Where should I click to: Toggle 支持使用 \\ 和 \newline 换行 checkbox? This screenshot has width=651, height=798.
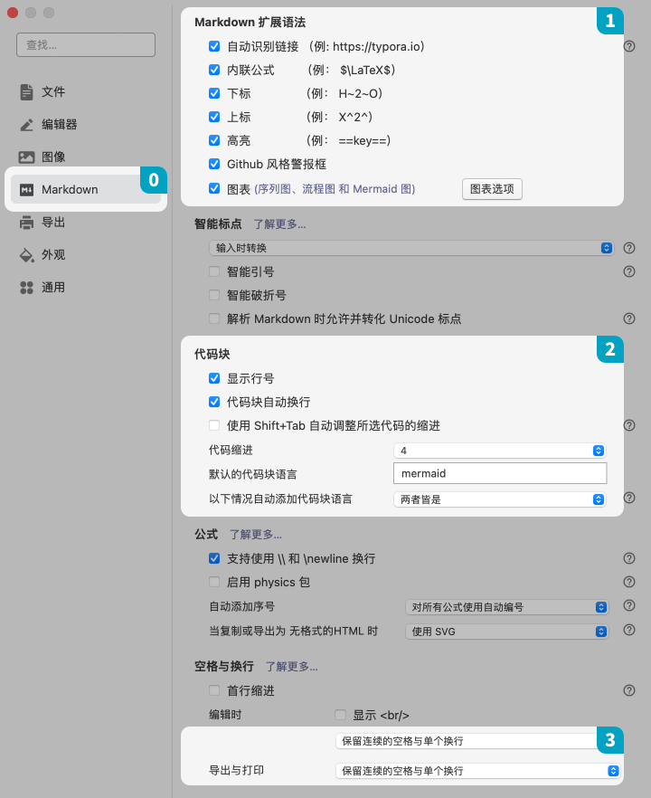tap(214, 558)
